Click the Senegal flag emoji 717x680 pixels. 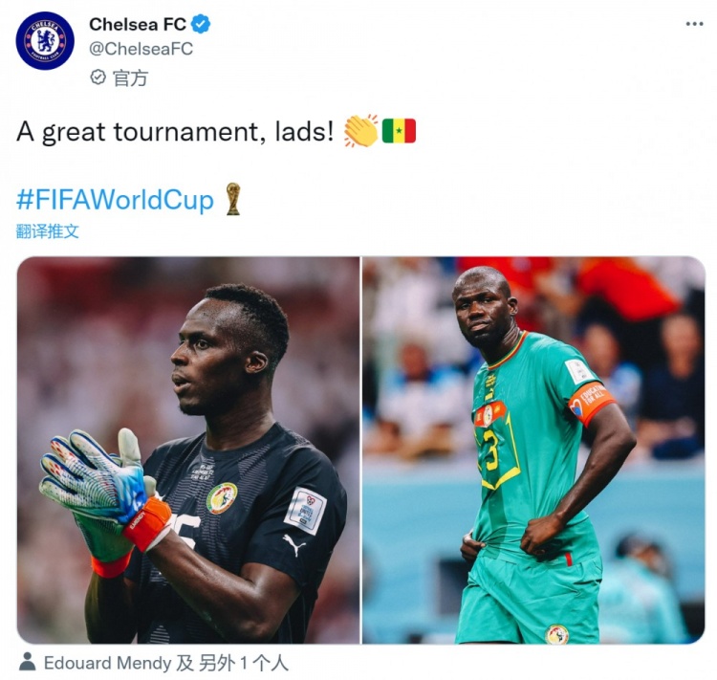click(399, 131)
